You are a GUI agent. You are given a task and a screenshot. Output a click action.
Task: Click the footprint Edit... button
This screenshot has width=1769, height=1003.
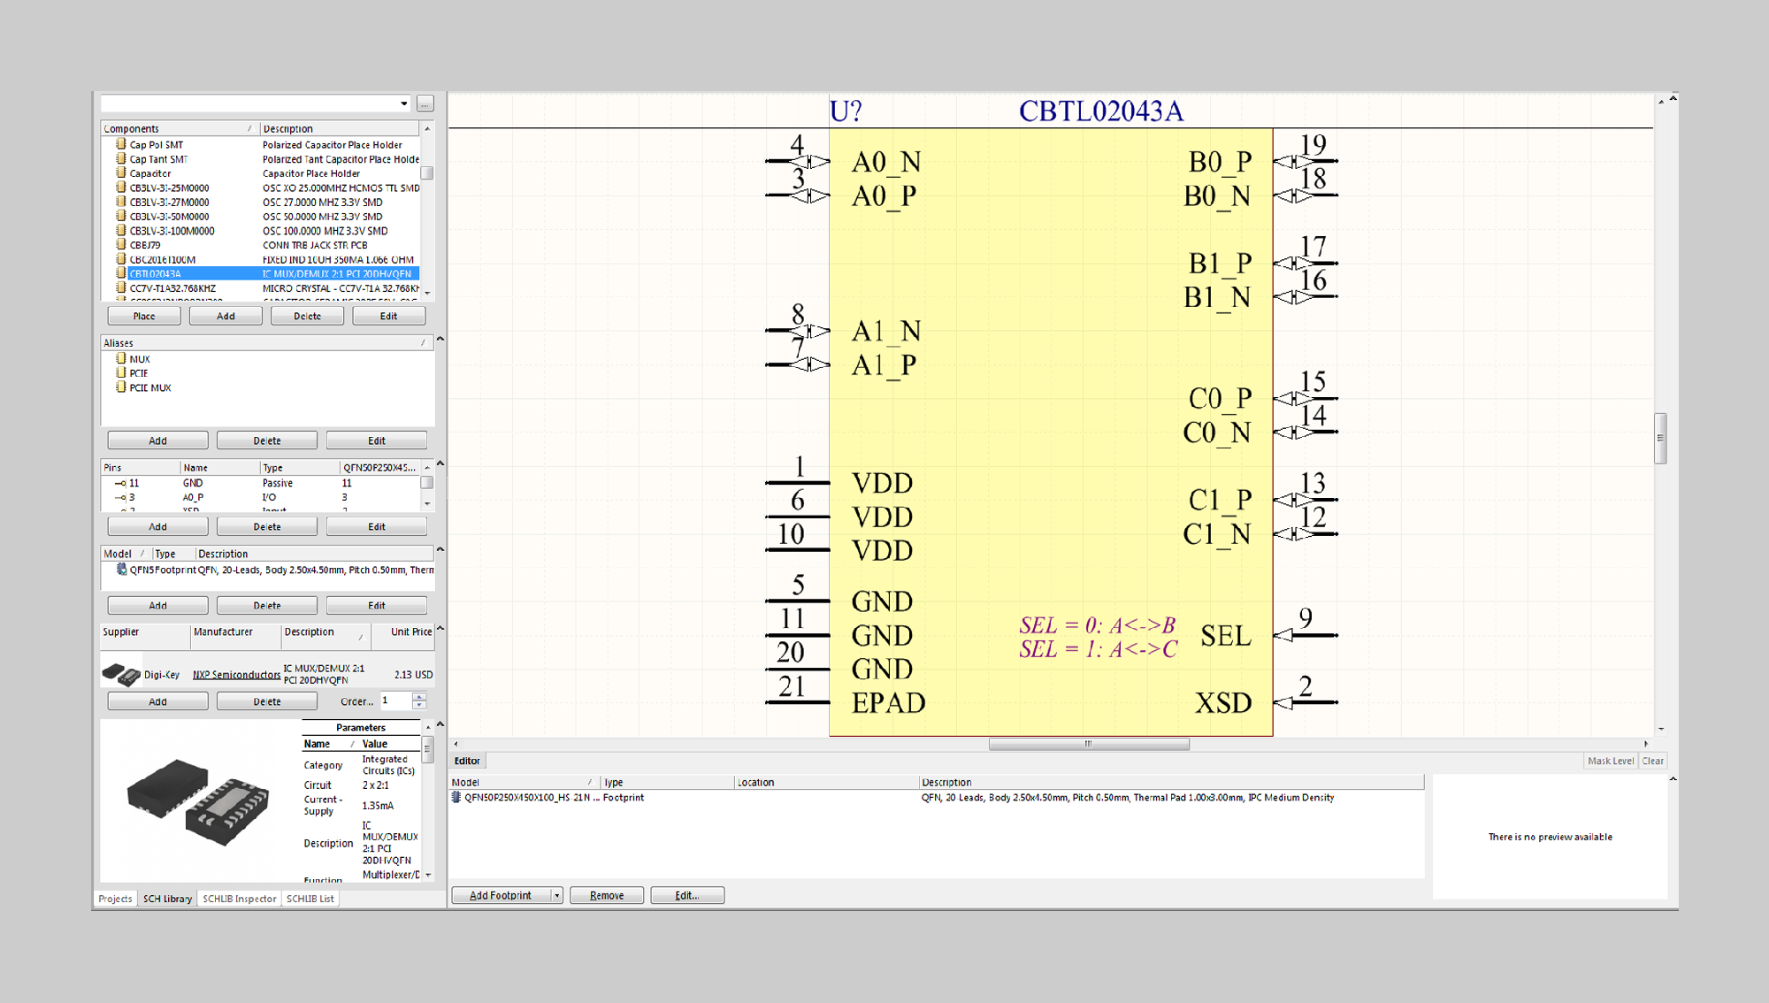coord(687,895)
